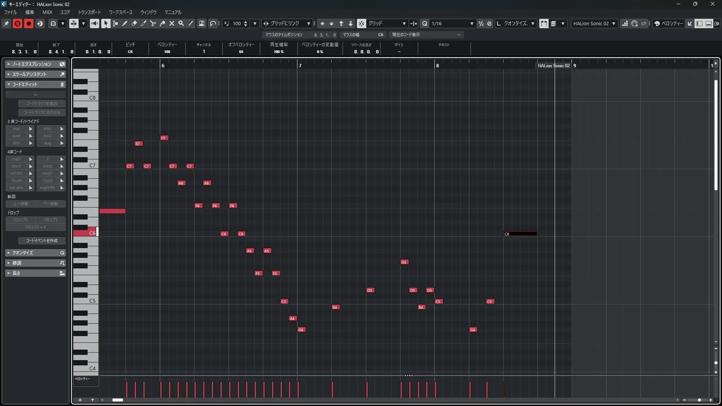Viewport: 722px width, 406px height.
Task: Toggle Acoustic Feedback speaker button
Action: pyautogui.click(x=94, y=23)
